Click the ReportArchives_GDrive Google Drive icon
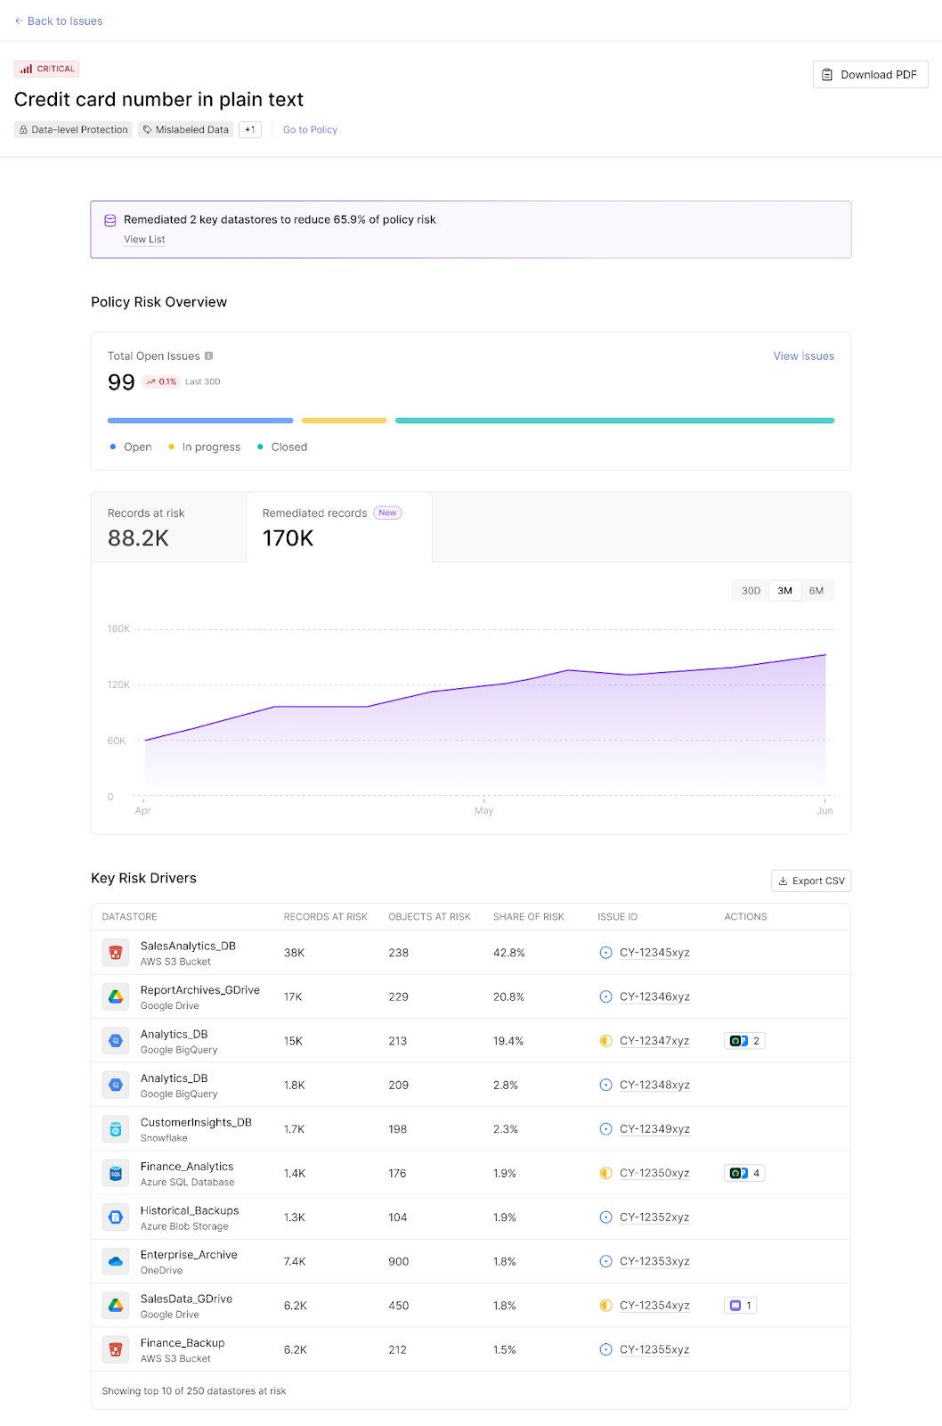This screenshot has height=1426, width=942. point(116,997)
